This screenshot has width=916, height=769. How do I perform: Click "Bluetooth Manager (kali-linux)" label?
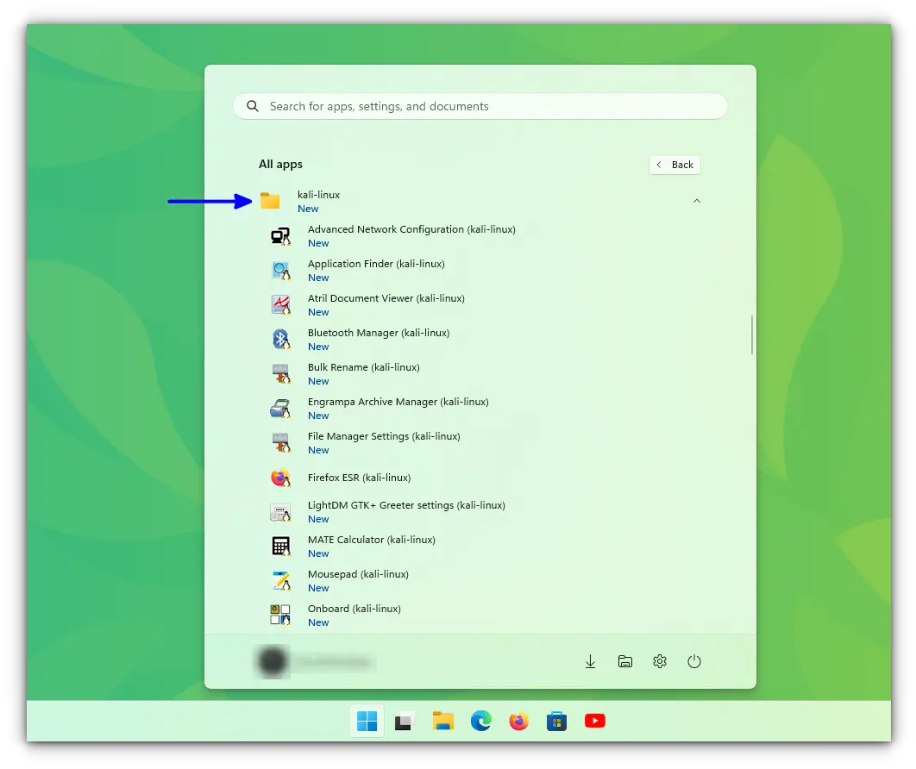[x=379, y=333]
